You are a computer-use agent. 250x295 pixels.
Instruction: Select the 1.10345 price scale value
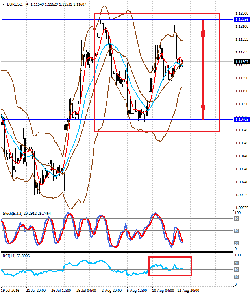242,143
